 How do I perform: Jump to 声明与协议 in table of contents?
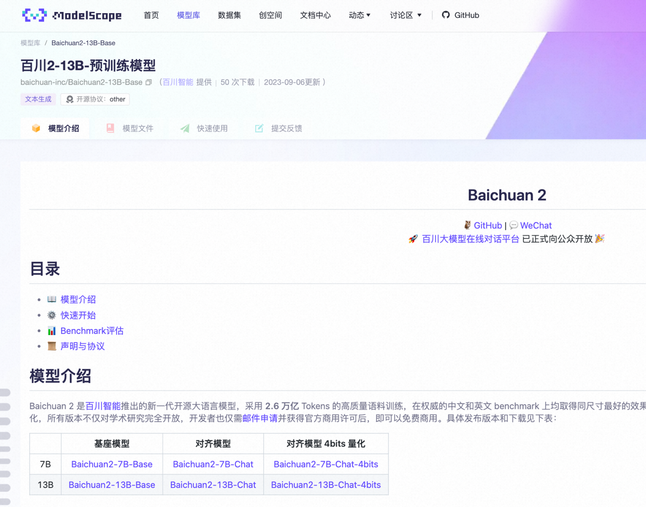coord(83,346)
